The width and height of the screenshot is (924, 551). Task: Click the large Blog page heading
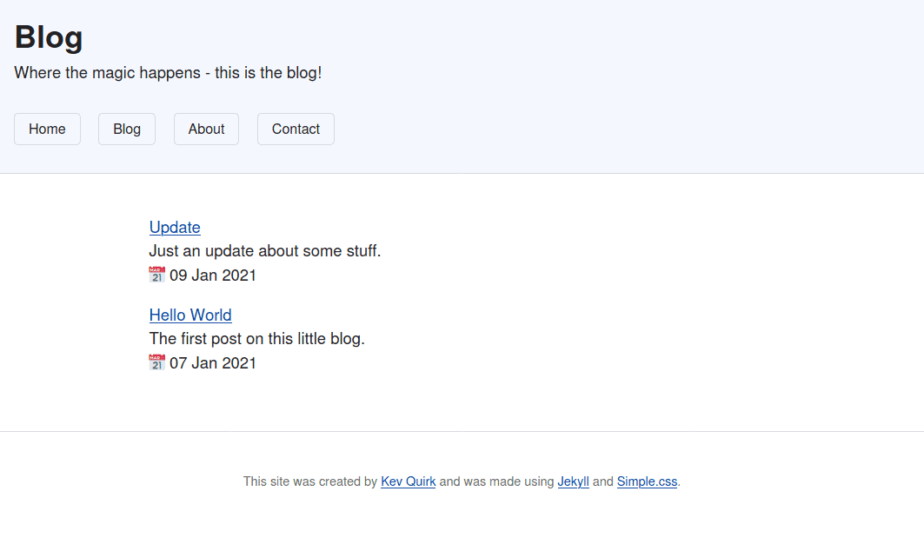49,37
